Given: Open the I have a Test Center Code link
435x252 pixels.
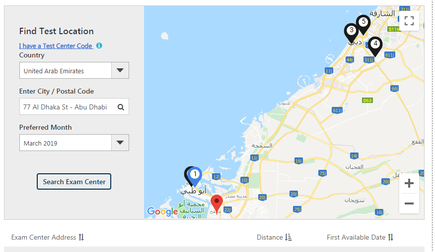Looking at the screenshot, I should [56, 46].
